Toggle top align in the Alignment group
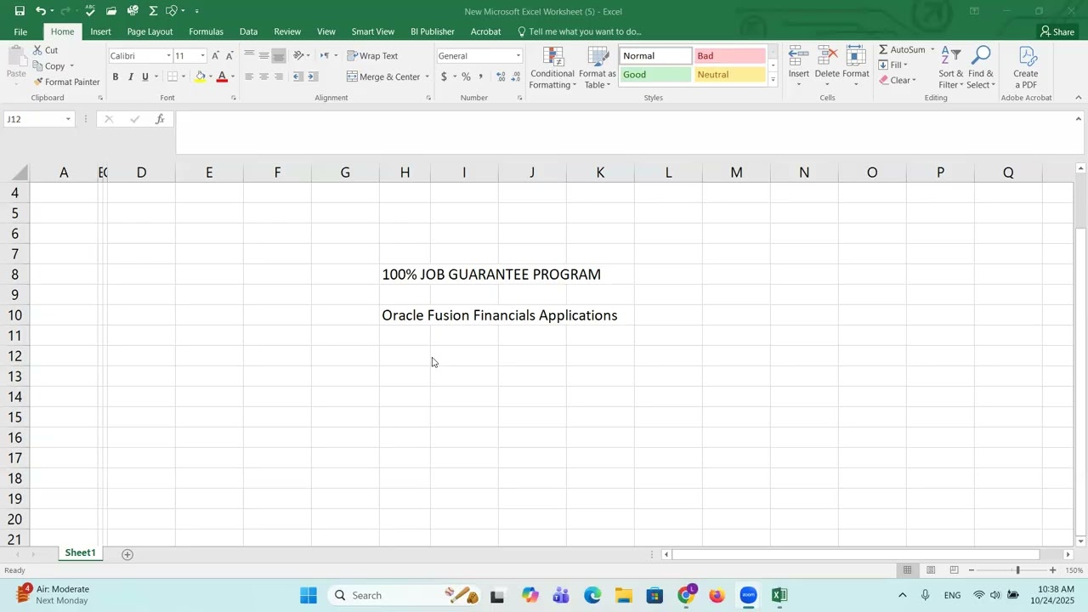Viewport: 1088px width, 612px height. pos(249,55)
